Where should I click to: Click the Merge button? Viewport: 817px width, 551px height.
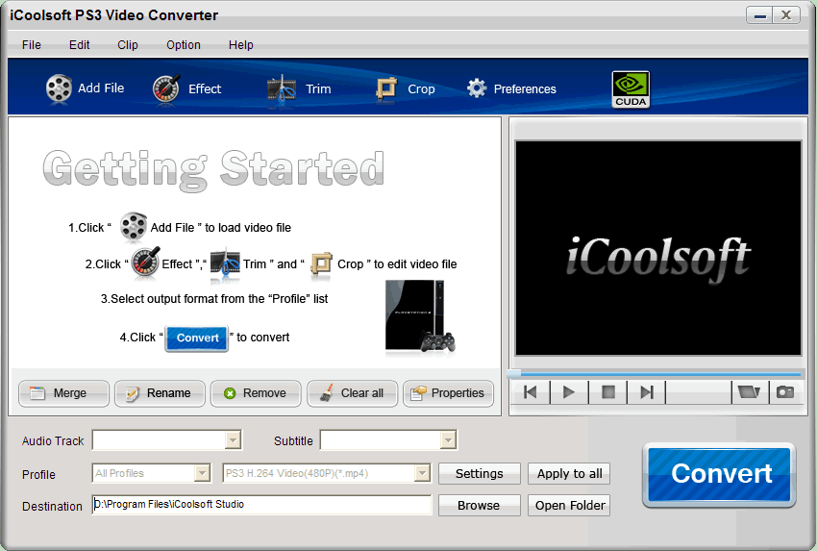tap(63, 393)
